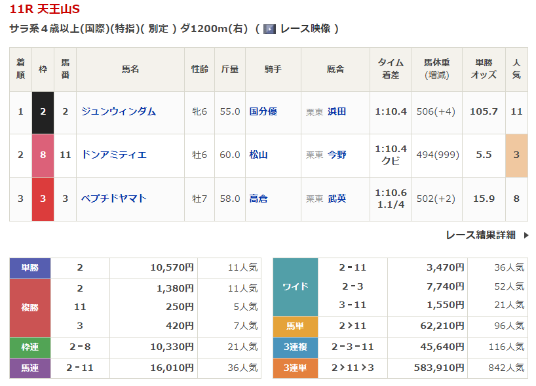Expand レース結果詳細 arrow
Screen dimensions: 536x386
(526, 235)
